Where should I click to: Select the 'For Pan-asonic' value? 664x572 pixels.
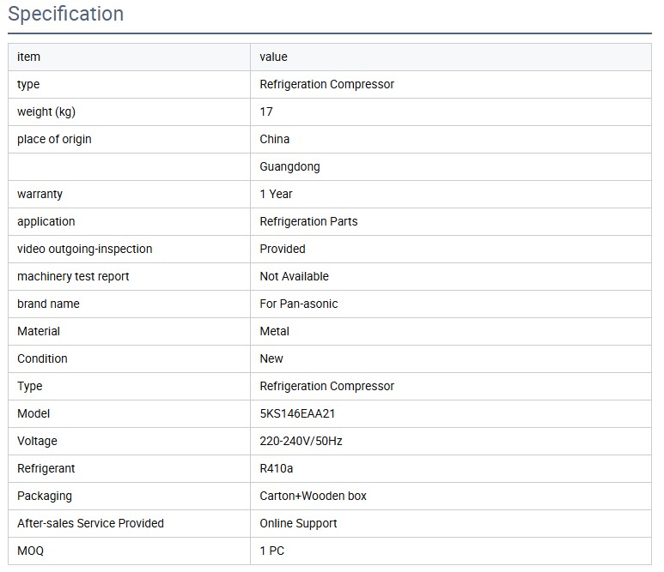point(299,304)
